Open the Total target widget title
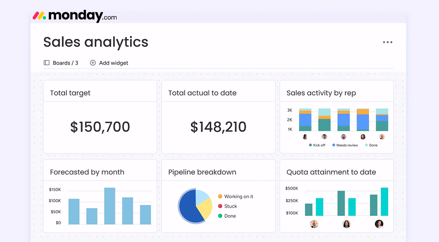The height and width of the screenshot is (242, 439). pyautogui.click(x=70, y=93)
